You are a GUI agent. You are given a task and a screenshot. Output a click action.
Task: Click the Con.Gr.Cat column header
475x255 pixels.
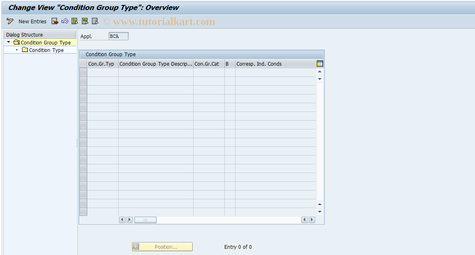tap(209, 64)
